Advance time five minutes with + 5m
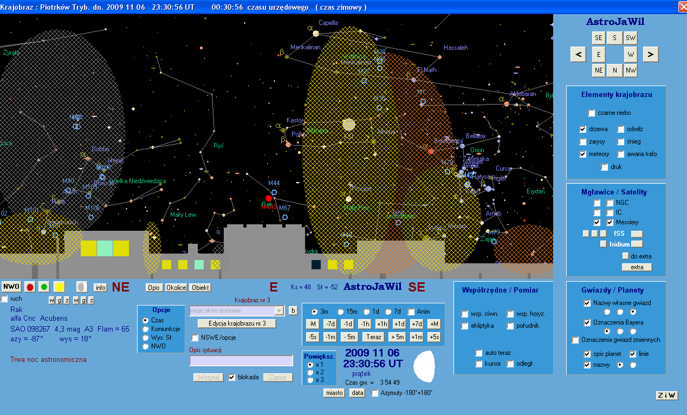This screenshot has width=687, height=415. [397, 337]
